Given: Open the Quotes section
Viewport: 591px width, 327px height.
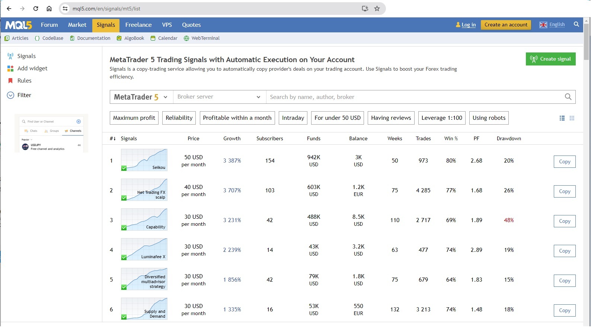Looking at the screenshot, I should (191, 25).
